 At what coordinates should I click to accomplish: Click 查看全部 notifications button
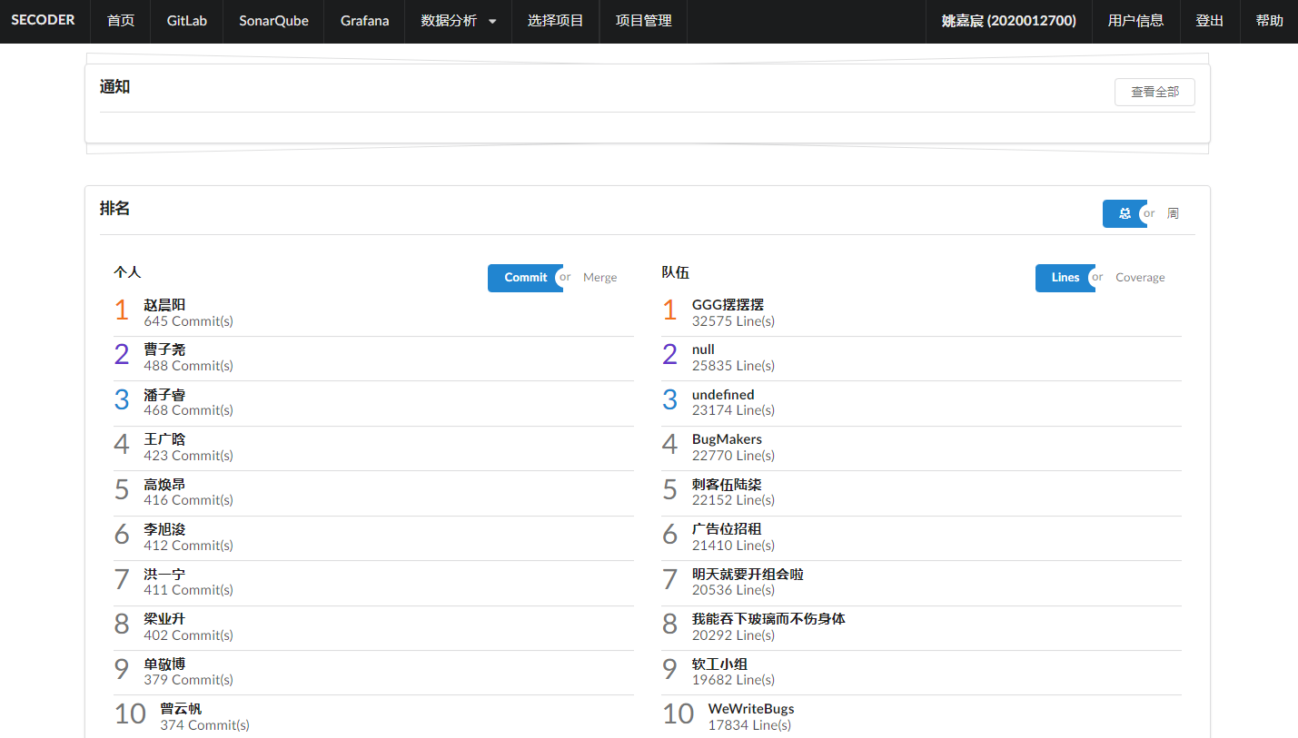[x=1154, y=92]
